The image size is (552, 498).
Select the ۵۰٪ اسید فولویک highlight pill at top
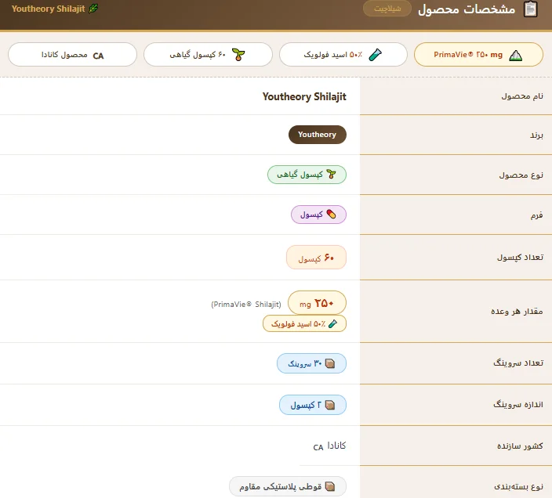(x=343, y=55)
